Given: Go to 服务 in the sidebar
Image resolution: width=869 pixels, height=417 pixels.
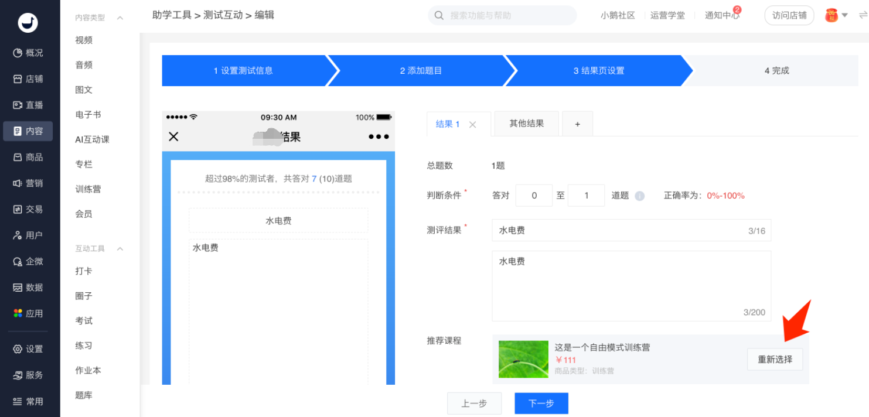Looking at the screenshot, I should tap(28, 375).
